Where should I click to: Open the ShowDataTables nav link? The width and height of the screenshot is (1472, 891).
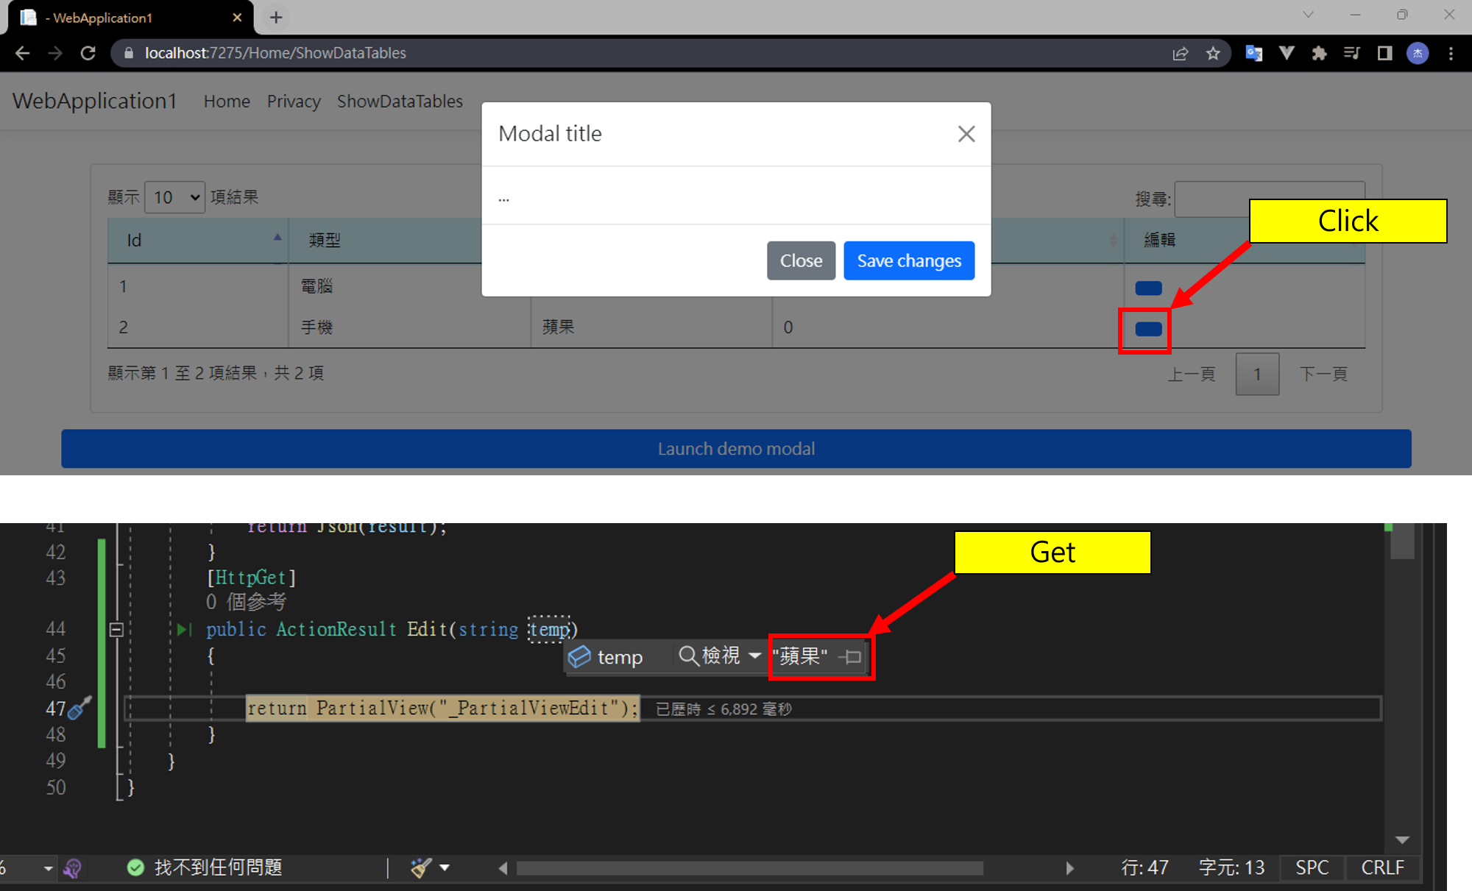tap(400, 102)
